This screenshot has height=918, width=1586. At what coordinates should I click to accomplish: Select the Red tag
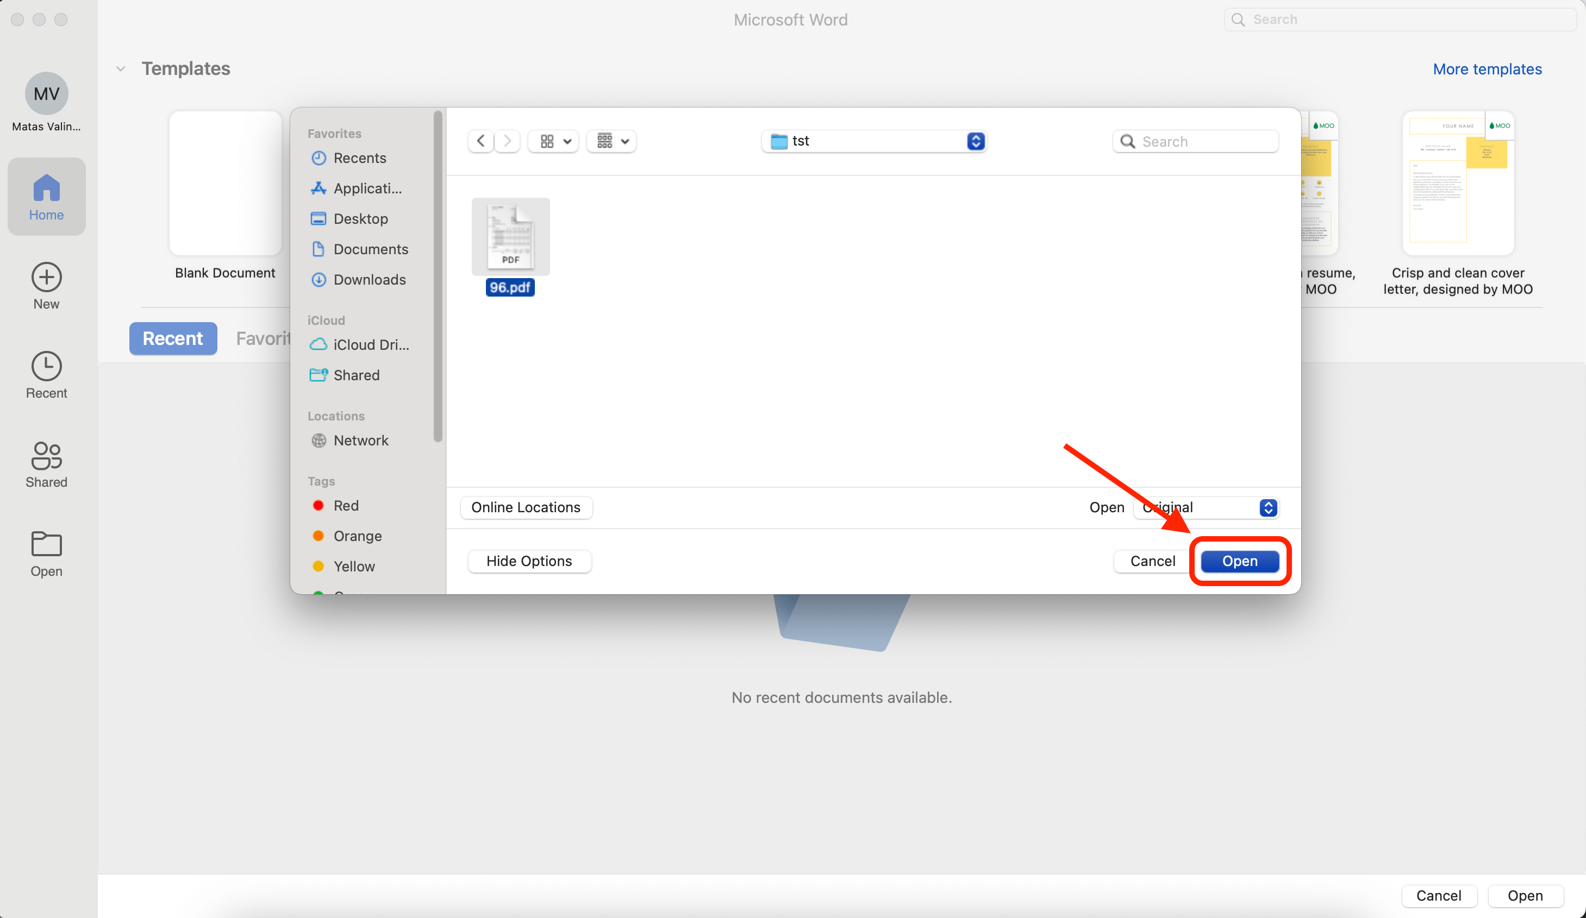point(346,506)
